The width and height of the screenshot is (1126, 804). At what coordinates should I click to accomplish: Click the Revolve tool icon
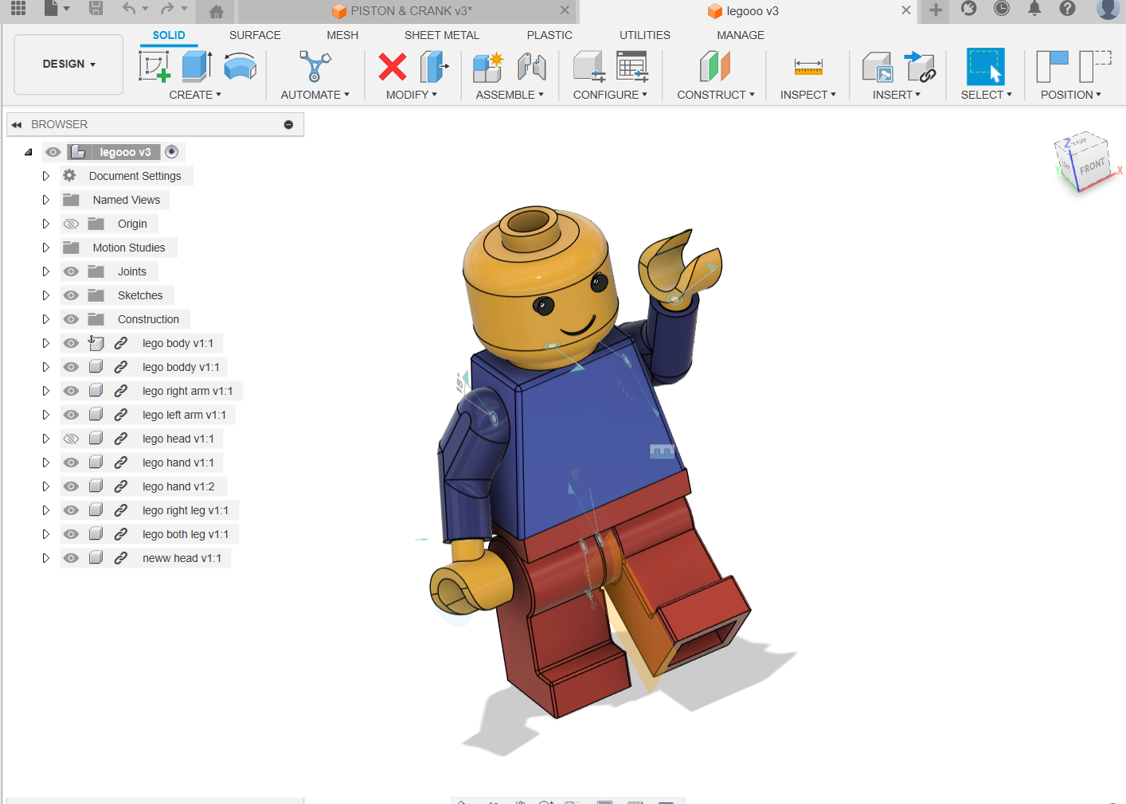coord(240,66)
